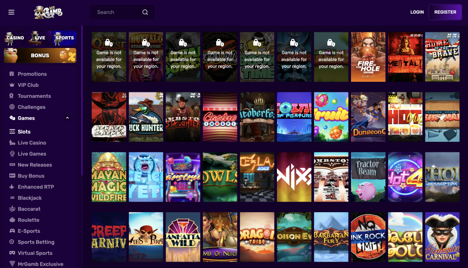Click the Roulette sidebar icon

tap(12, 220)
